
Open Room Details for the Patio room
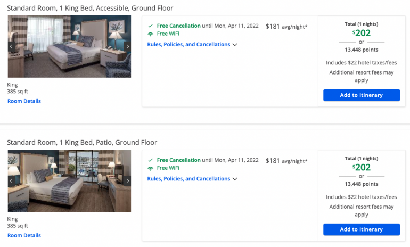[x=24, y=235]
